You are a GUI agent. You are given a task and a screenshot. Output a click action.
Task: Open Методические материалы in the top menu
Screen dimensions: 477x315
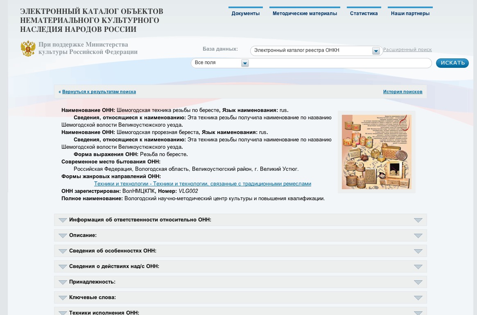pyautogui.click(x=305, y=13)
